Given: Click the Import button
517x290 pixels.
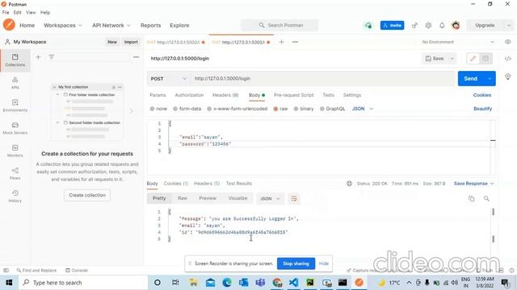Looking at the screenshot, I should pos(131,42).
